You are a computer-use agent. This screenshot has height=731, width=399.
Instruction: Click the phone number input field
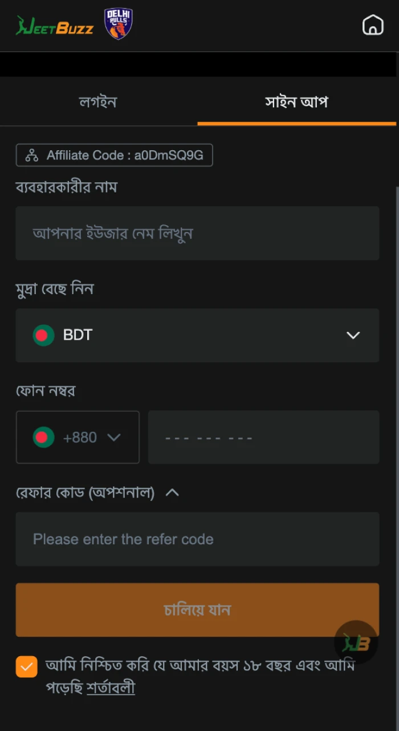[263, 437]
